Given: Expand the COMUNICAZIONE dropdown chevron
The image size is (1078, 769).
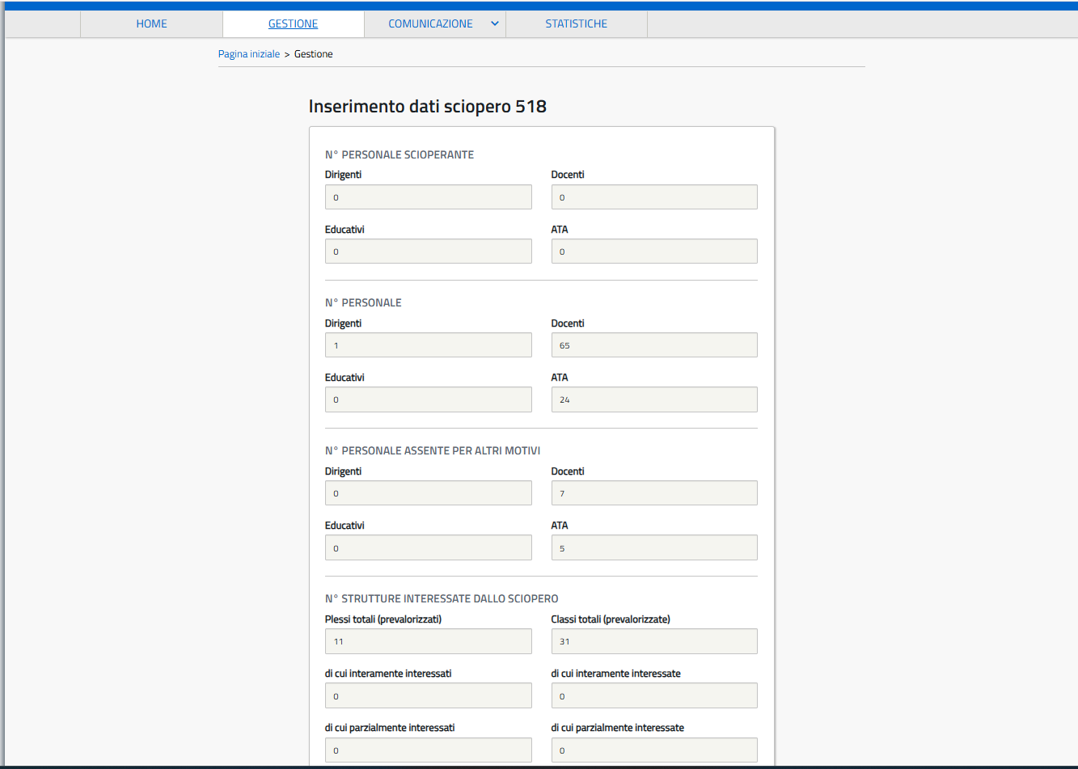Looking at the screenshot, I should point(495,23).
